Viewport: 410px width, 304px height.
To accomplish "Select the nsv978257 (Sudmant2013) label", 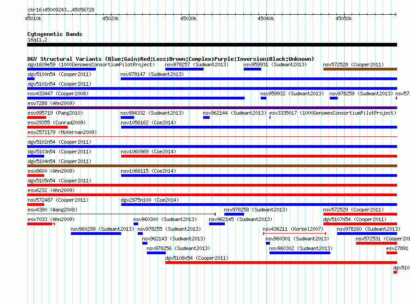I will click(x=197, y=64).
